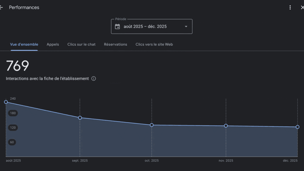
Task: Open the three-dot more options menu
Action: pos(290,7)
